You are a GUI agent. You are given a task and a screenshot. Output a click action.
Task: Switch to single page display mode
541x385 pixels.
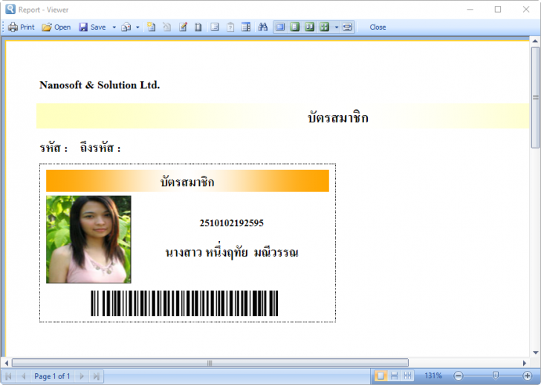tap(380, 375)
